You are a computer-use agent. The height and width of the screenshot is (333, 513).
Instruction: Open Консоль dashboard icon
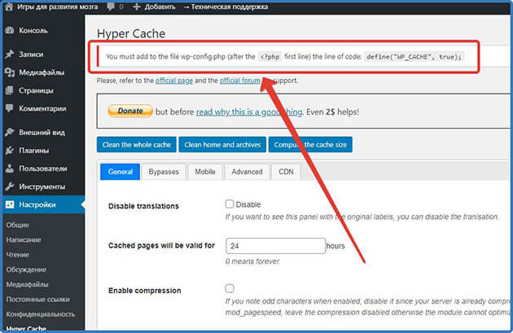click(x=10, y=30)
